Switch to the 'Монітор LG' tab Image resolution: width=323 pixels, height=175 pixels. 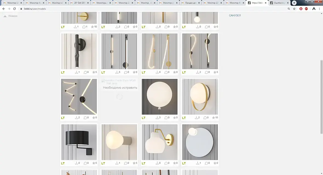pyautogui.click(x=57, y=3)
